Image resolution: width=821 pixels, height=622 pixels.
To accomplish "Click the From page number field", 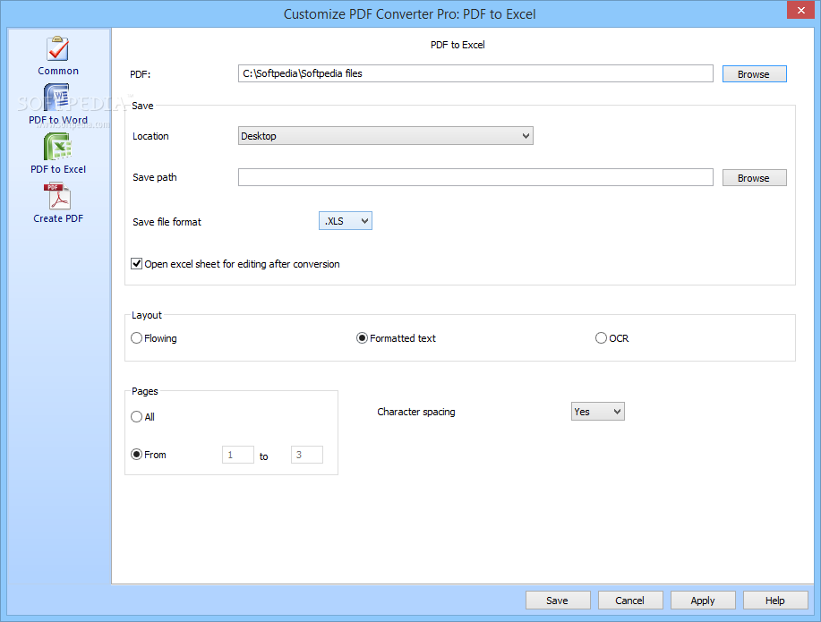I will pyautogui.click(x=238, y=455).
